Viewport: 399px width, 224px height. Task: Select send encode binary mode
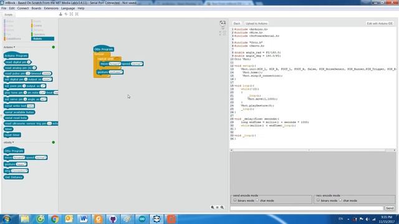[235, 200]
